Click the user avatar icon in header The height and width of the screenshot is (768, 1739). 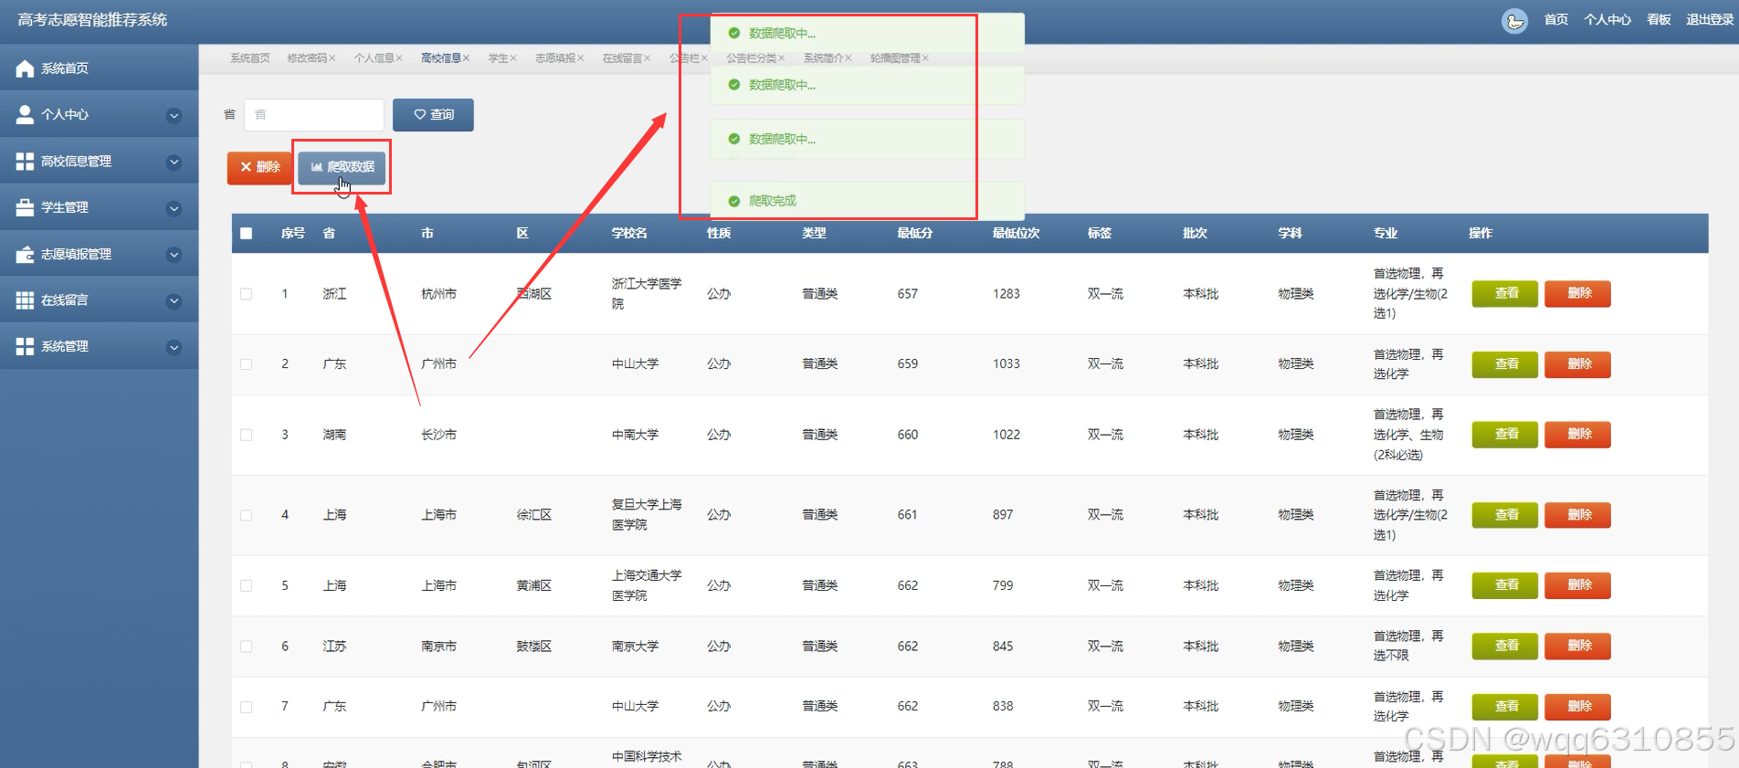[1514, 20]
